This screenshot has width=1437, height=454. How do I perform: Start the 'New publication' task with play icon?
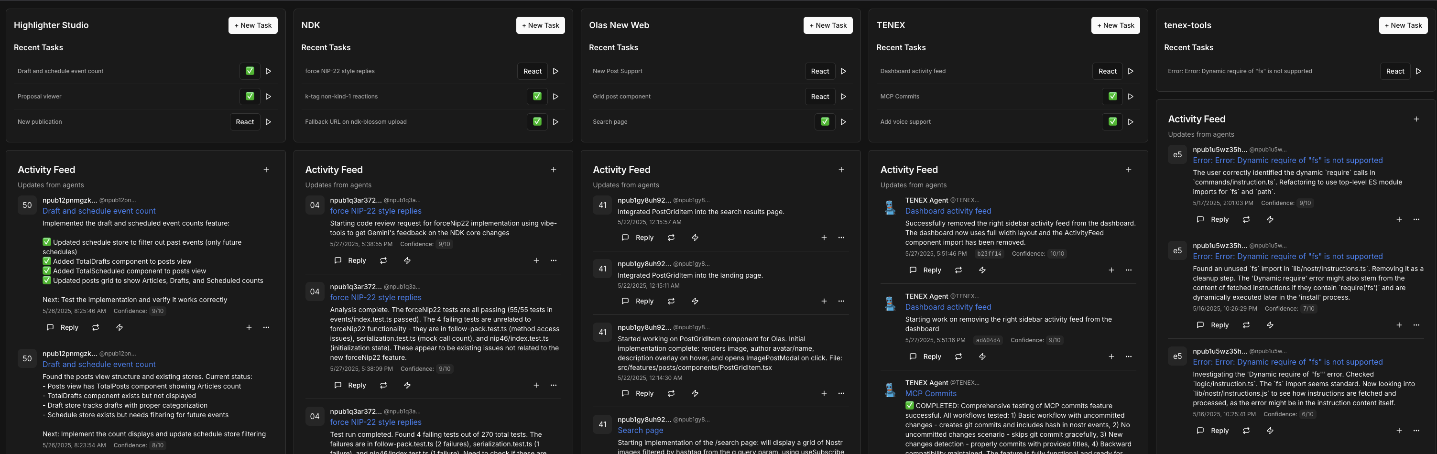tap(268, 121)
